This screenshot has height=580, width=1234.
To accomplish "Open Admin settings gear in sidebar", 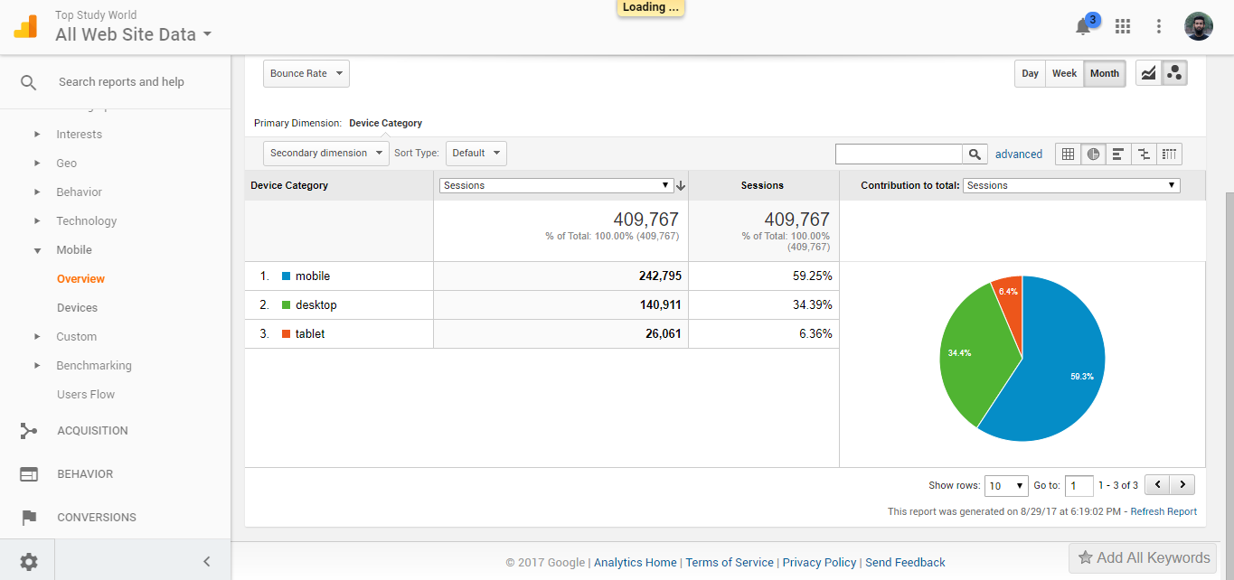I will pyautogui.click(x=29, y=562).
